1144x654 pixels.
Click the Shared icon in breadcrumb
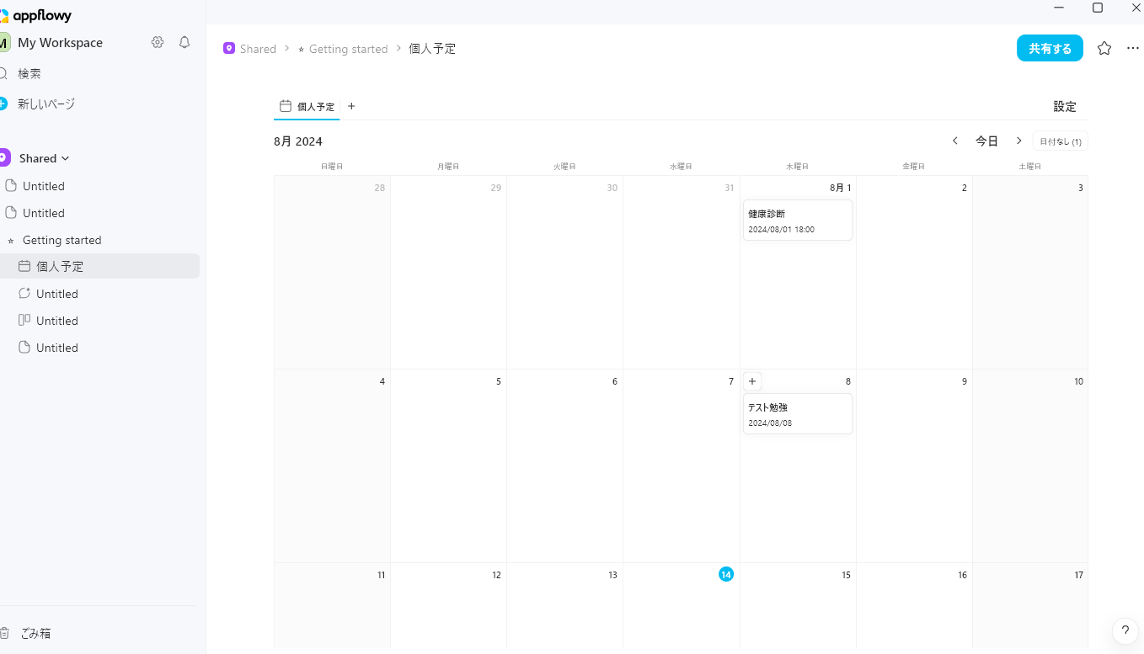[x=229, y=49]
